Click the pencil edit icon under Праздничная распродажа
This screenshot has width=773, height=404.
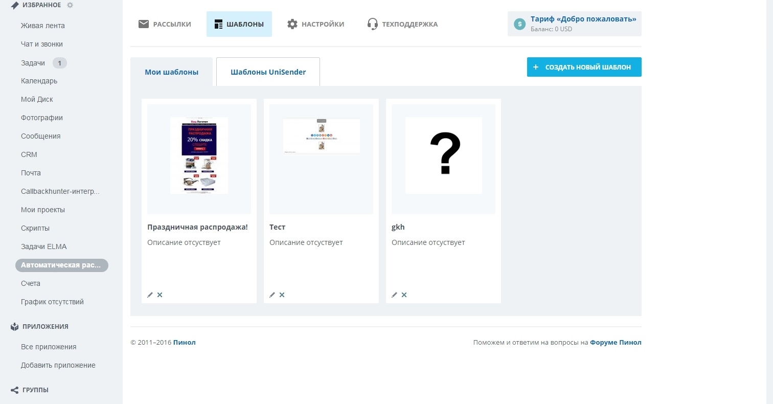(150, 295)
